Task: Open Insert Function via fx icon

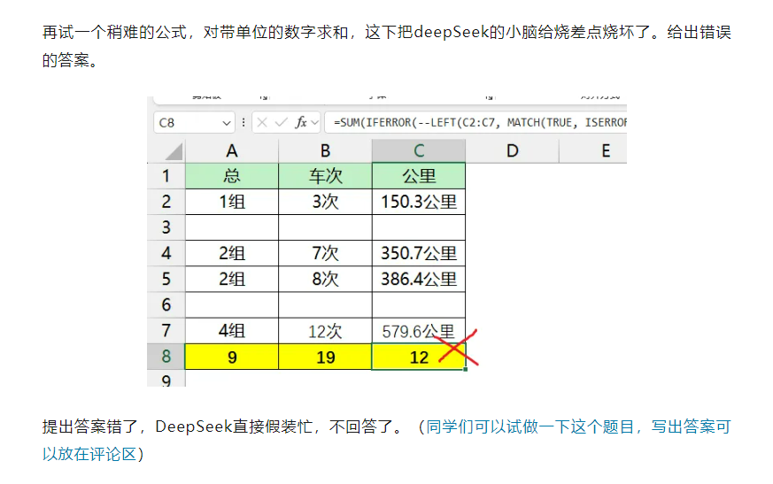Action: (301, 122)
